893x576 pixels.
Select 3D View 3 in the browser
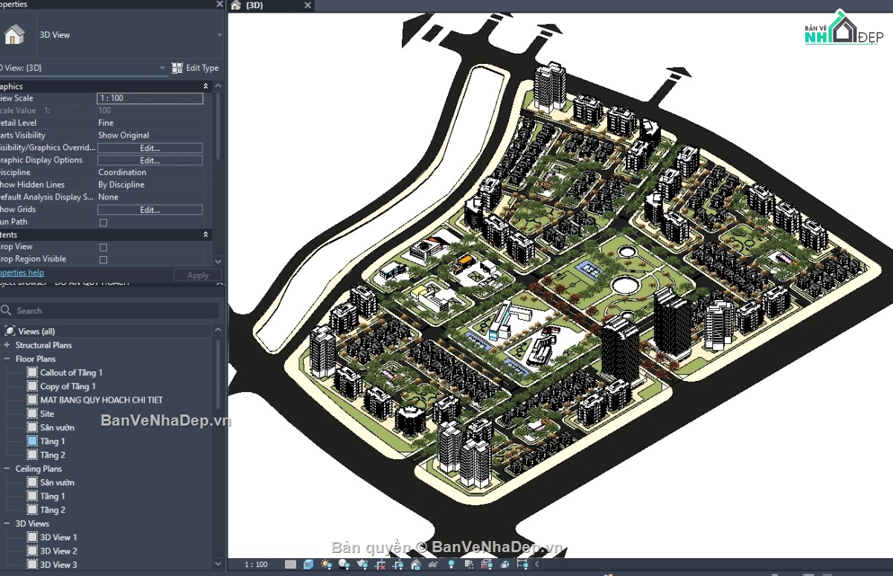click(59, 565)
